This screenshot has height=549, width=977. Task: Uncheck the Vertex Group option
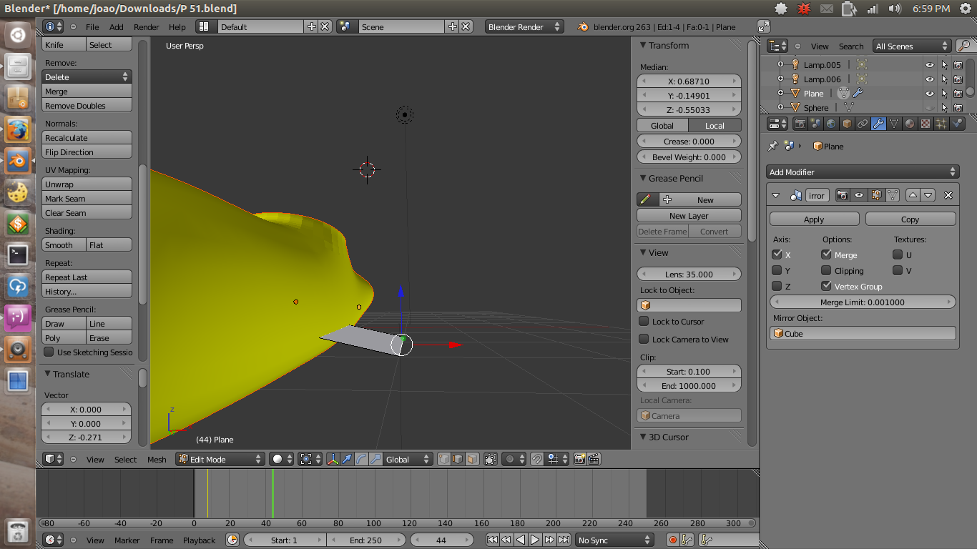826,286
